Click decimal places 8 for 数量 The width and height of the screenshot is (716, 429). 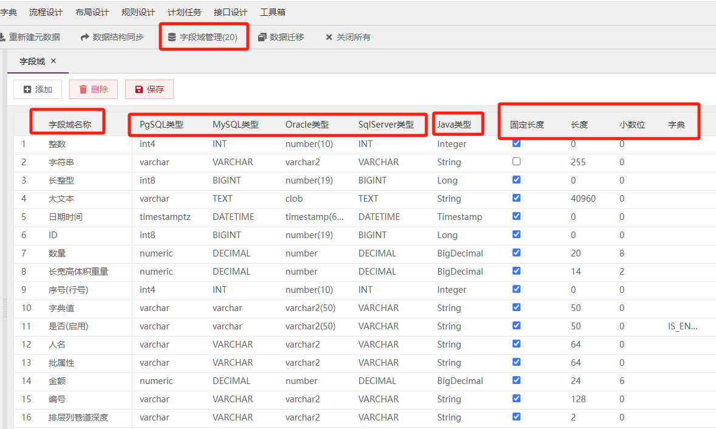coord(622,253)
